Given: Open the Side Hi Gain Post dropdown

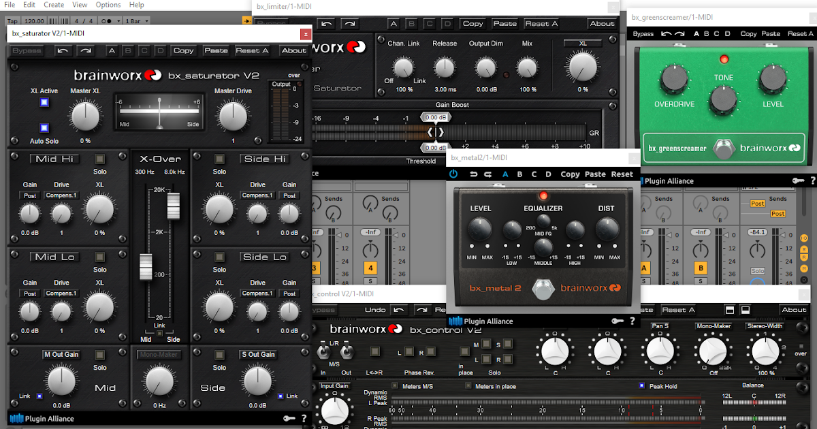Looking at the screenshot, I should point(289,195).
